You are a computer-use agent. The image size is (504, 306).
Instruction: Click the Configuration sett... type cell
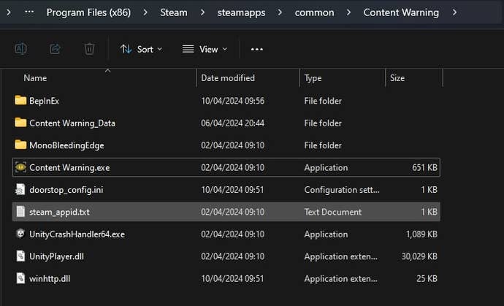click(342, 190)
